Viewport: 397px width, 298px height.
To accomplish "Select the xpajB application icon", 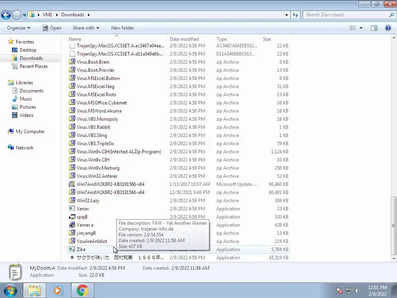I will pos(72,217).
